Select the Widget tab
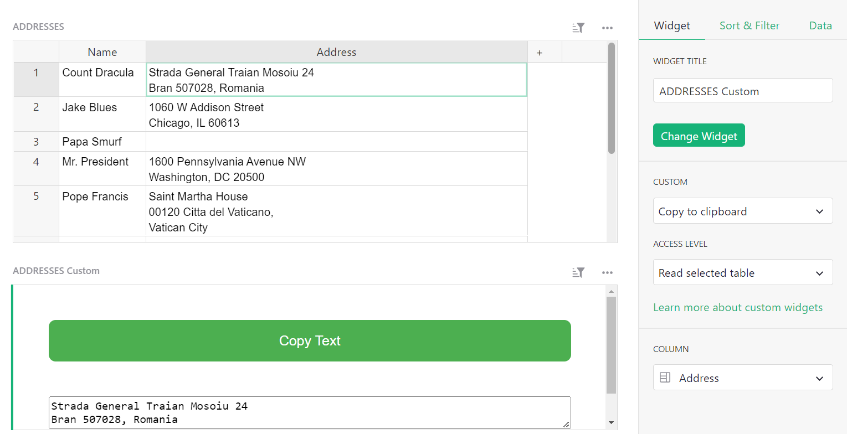 click(x=672, y=25)
